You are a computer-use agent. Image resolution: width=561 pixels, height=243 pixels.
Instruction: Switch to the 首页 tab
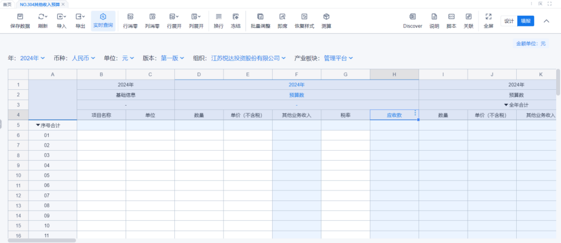(7, 4)
